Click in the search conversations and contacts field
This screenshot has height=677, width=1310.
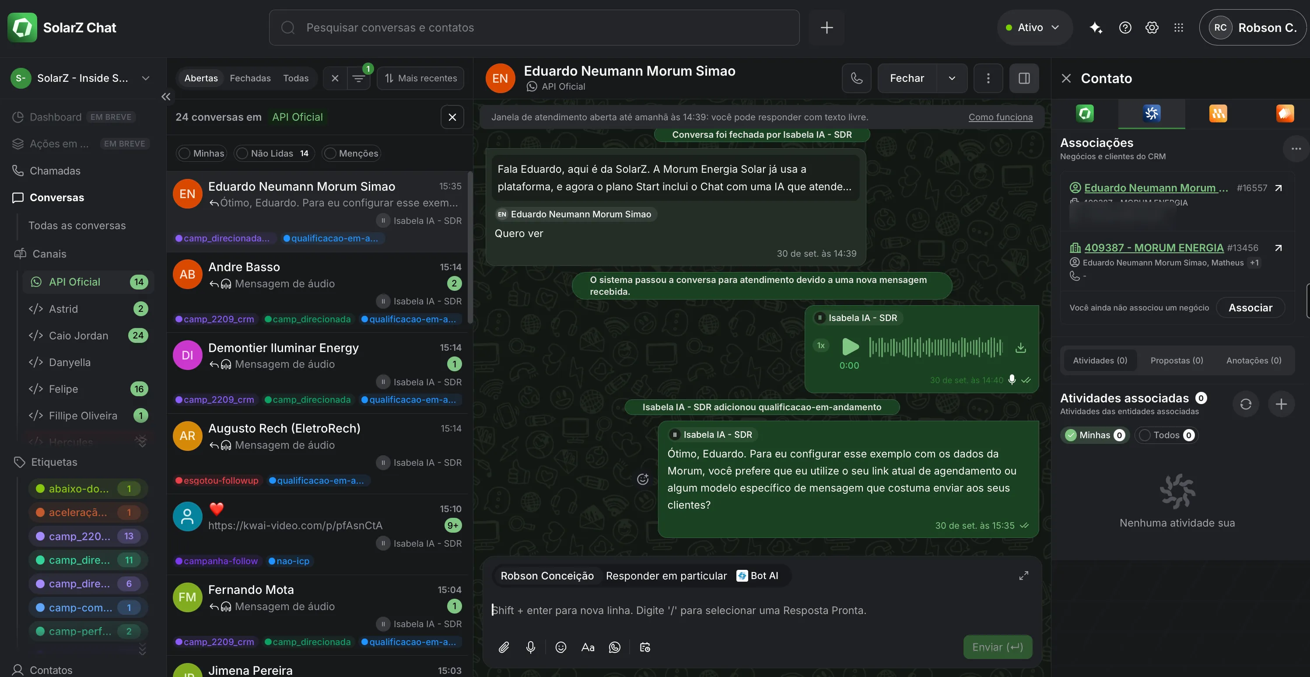click(x=534, y=28)
